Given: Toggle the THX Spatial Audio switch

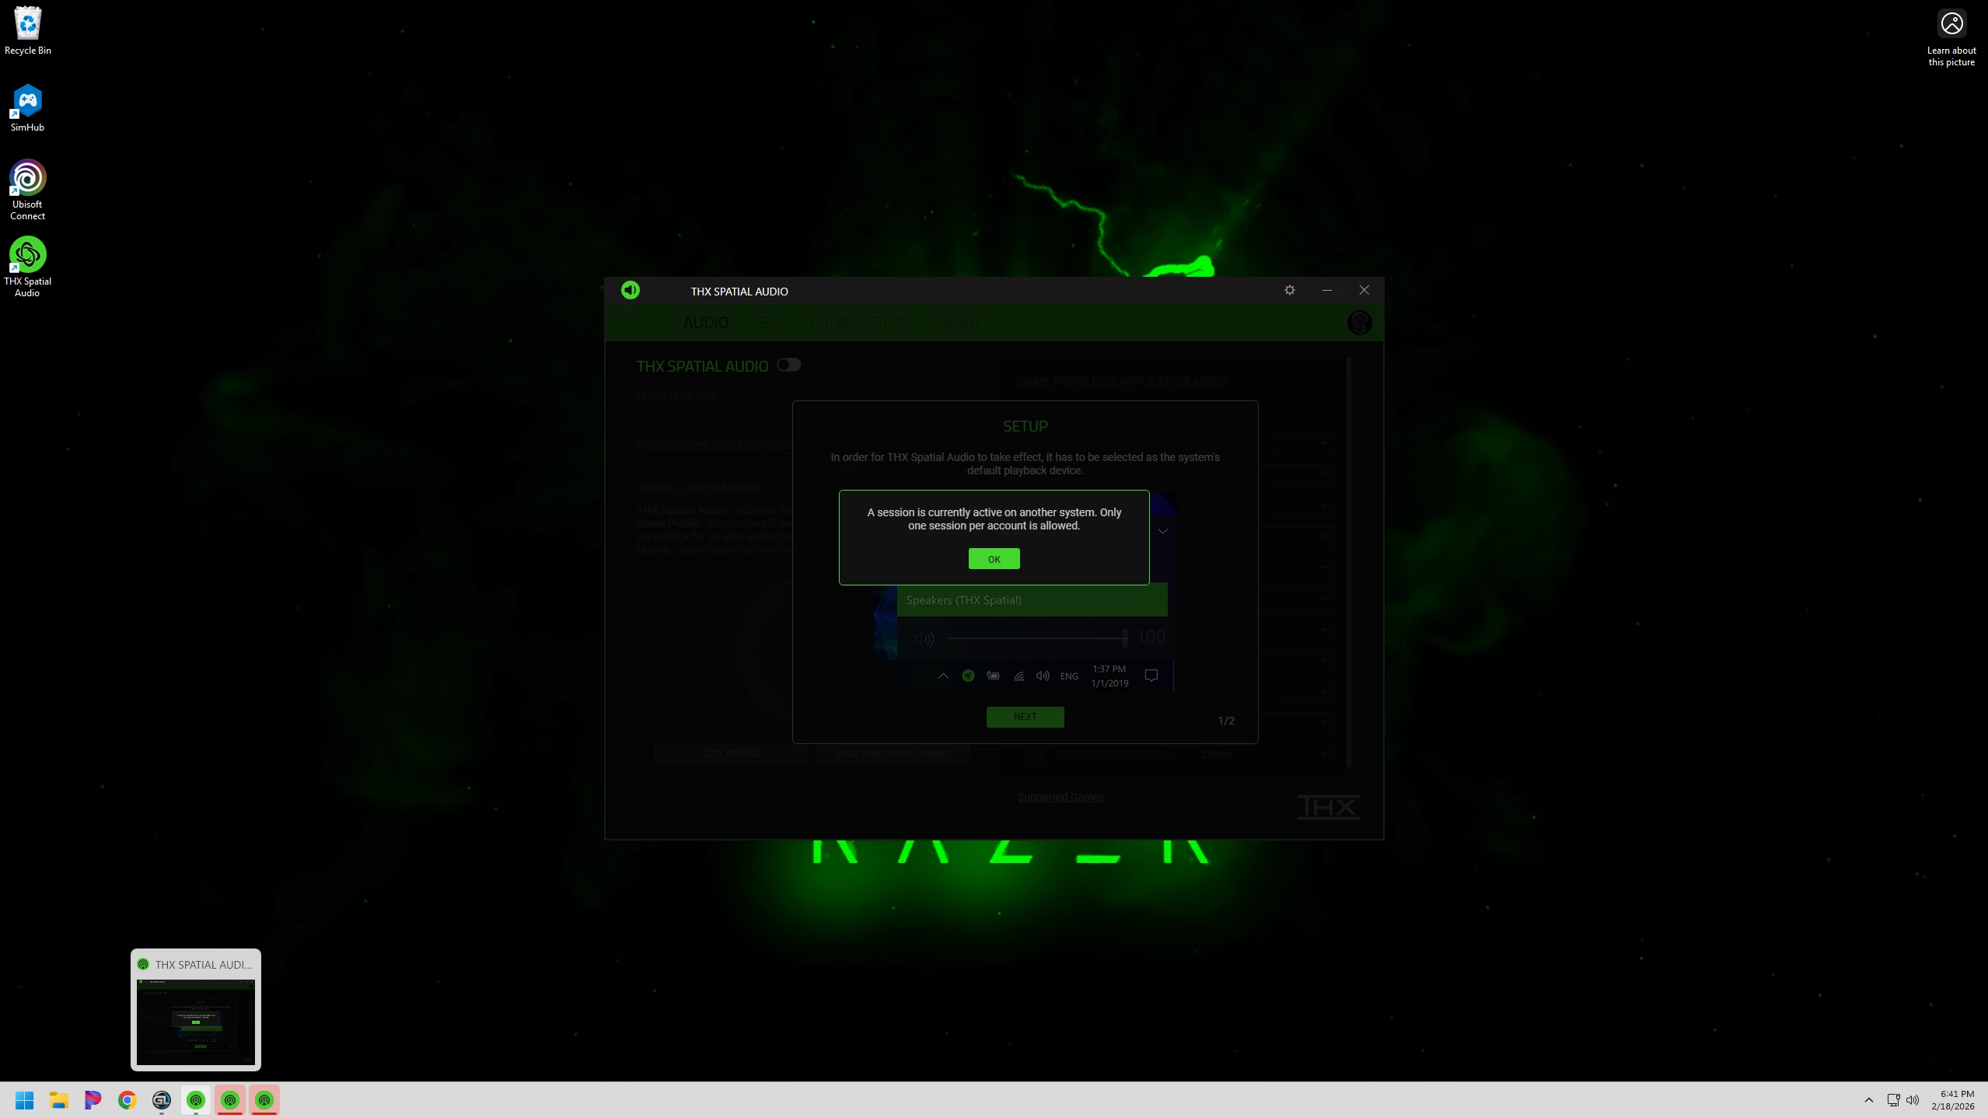Looking at the screenshot, I should pyautogui.click(x=788, y=365).
